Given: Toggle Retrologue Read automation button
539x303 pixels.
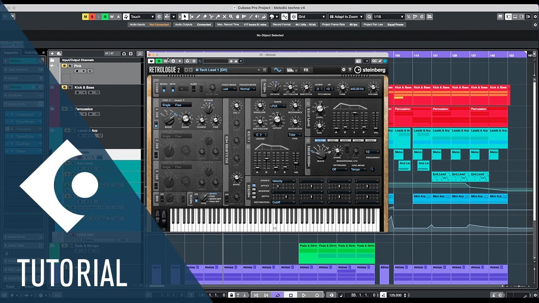Looking at the screenshot, I should [x=159, y=61].
